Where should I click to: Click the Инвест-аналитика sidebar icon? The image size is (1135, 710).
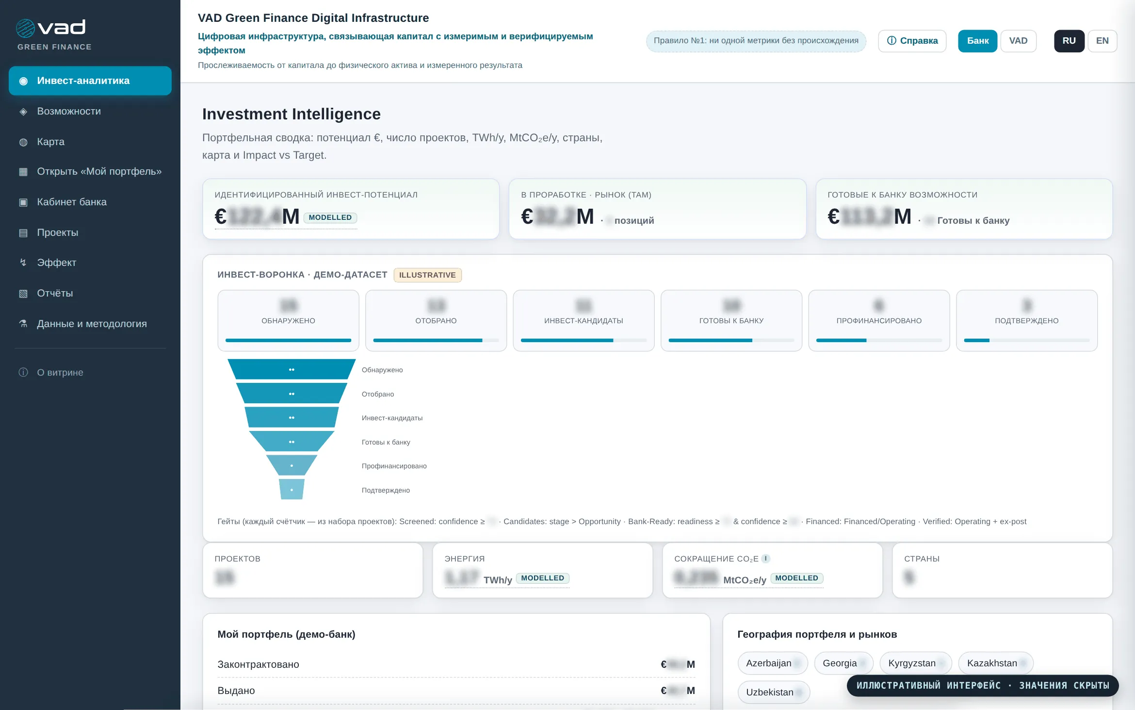[23, 81]
